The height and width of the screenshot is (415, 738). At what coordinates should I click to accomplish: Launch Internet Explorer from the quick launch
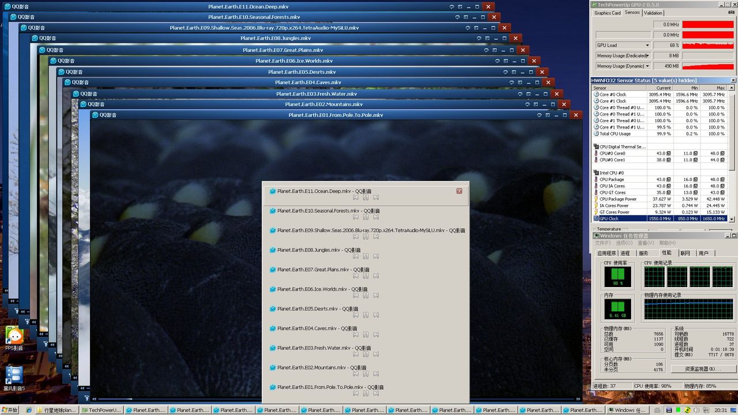29,410
